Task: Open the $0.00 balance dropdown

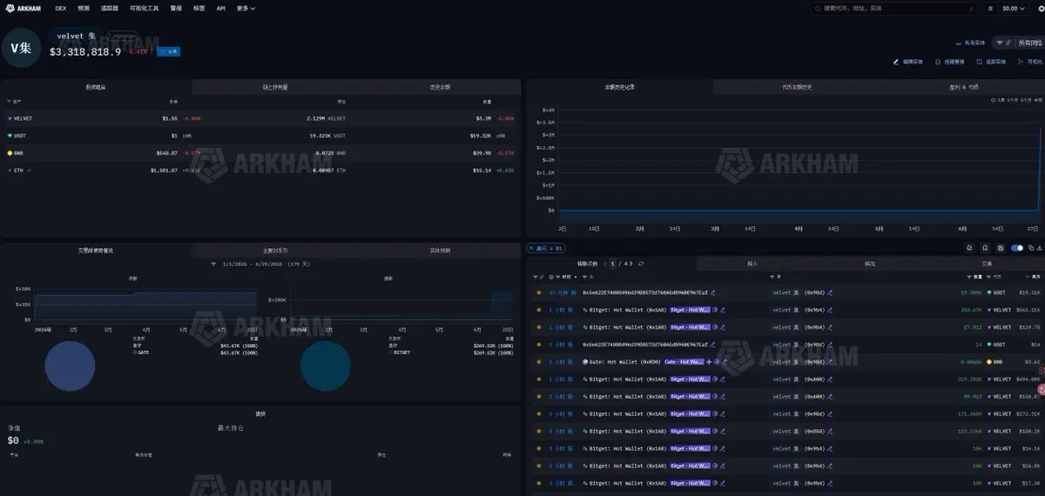Action: point(1013,8)
